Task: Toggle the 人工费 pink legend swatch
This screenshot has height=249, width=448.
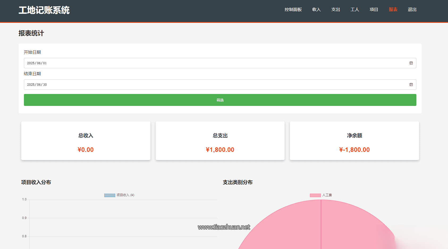Action: click(x=315, y=195)
